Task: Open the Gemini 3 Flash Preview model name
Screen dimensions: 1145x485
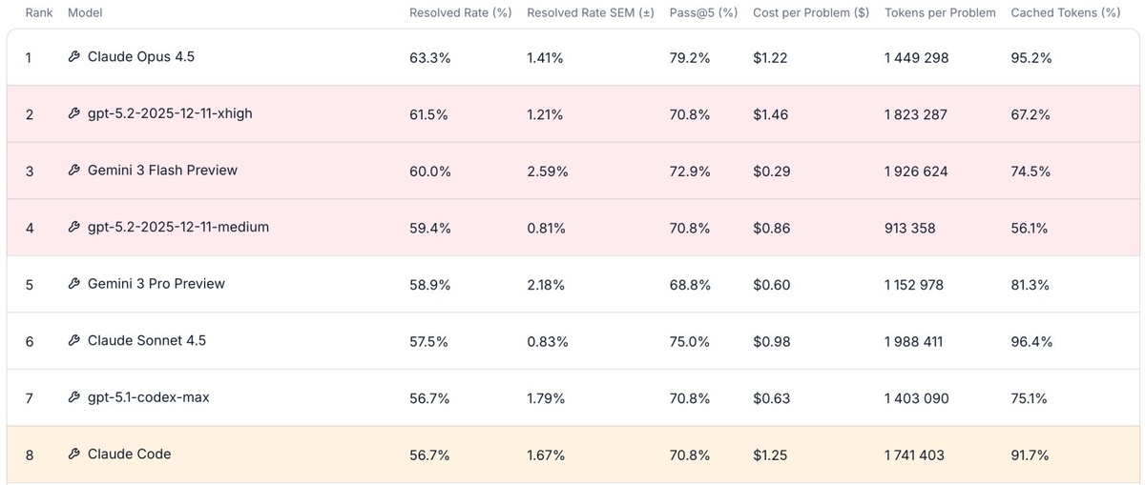Action: [162, 171]
